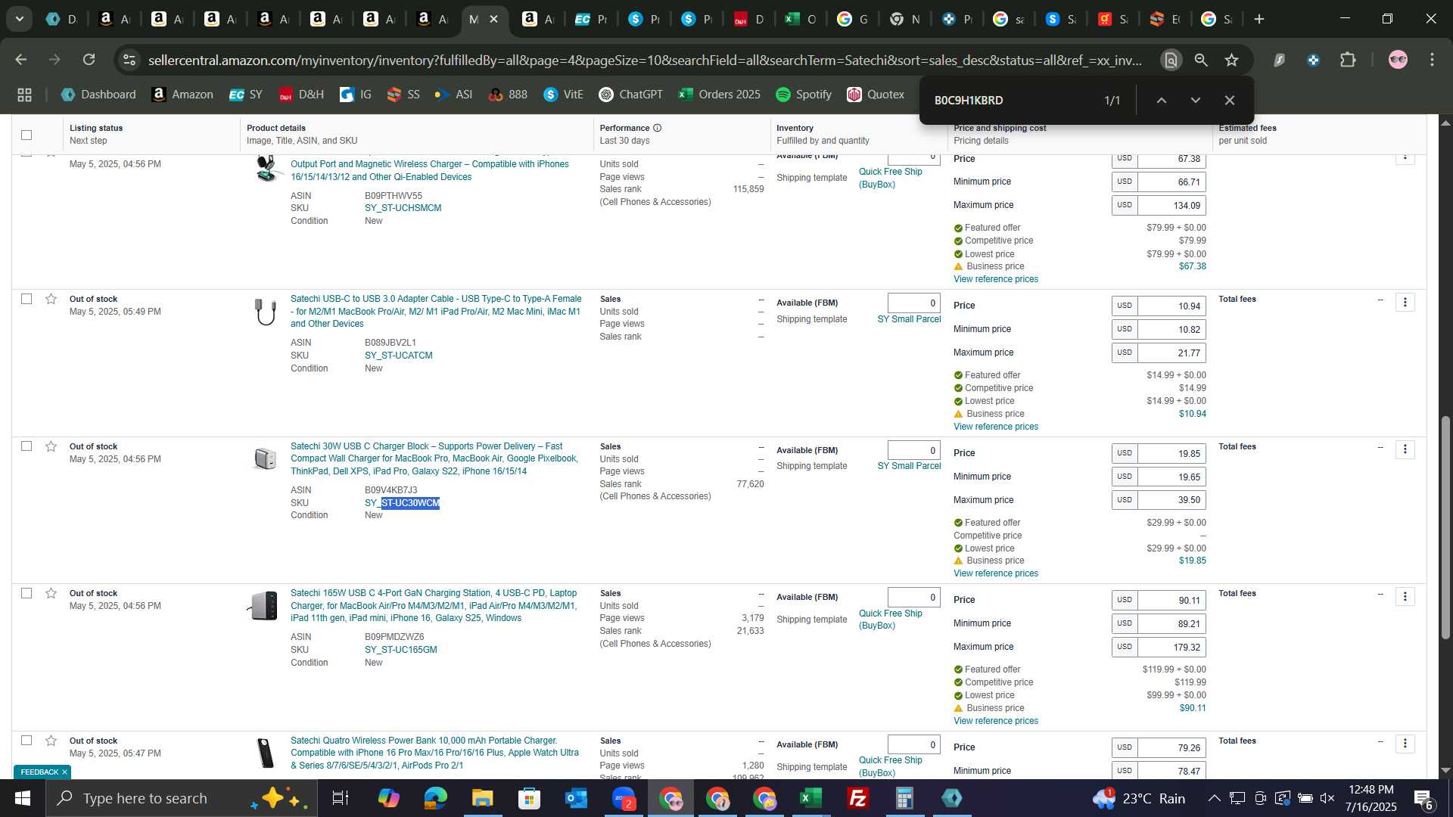Favorite the Satechi USB-C to USB 3.0 Adapter listing

51,299
